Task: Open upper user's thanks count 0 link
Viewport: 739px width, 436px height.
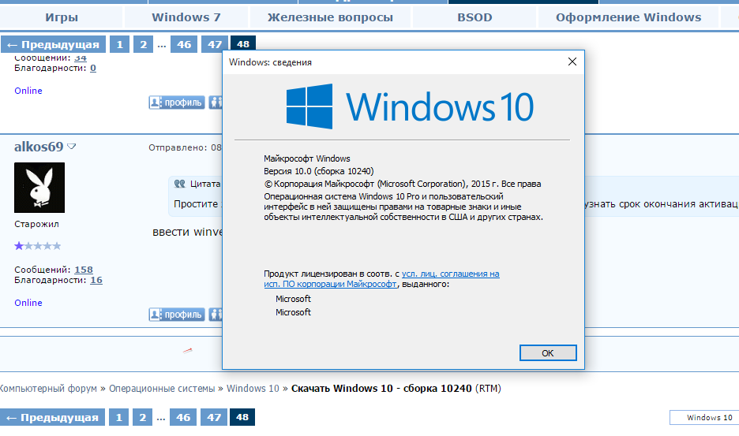Action: 93,69
